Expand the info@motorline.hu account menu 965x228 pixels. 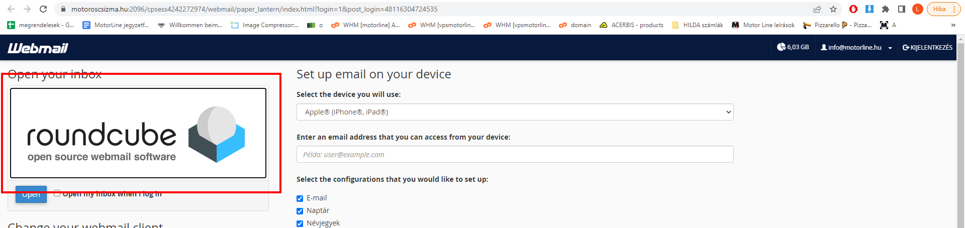[x=856, y=48]
